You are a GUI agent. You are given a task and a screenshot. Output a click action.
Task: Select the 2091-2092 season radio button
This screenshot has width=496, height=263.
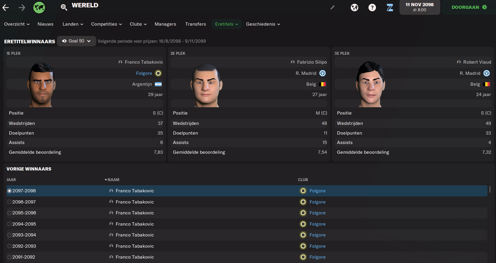(9, 257)
